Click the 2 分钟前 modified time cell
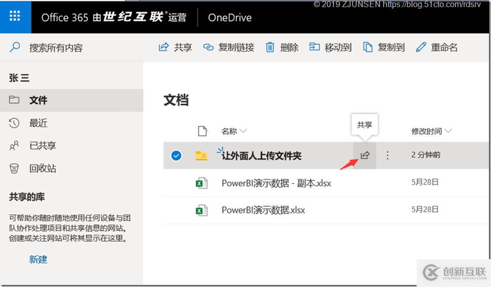The height and width of the screenshot is (287, 491). click(426, 154)
